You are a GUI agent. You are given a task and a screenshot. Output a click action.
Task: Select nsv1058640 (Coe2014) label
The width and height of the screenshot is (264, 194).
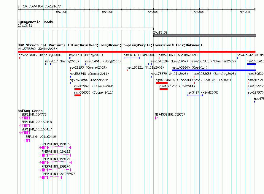coord(190,67)
